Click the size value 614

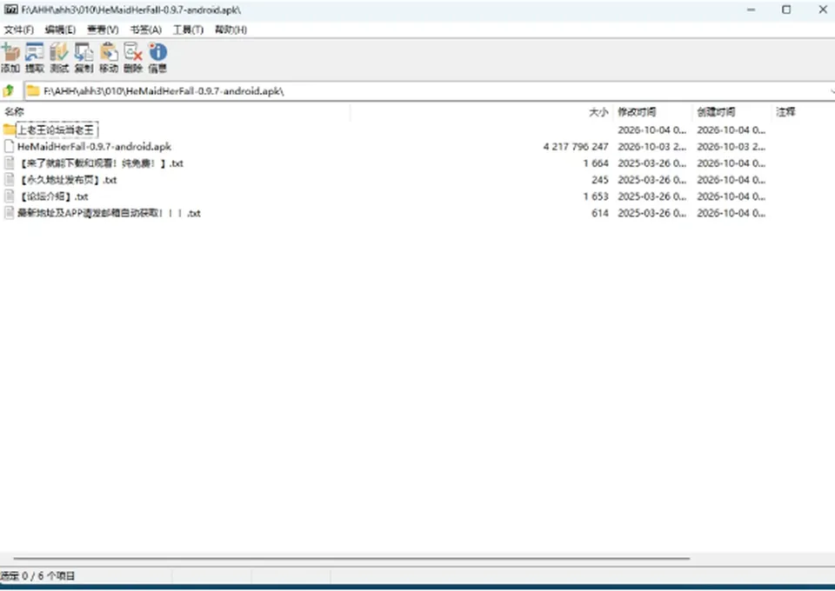click(600, 213)
